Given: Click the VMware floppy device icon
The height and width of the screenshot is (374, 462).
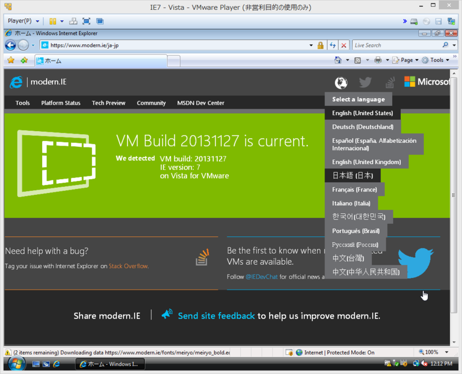Looking at the screenshot, I should point(438,21).
